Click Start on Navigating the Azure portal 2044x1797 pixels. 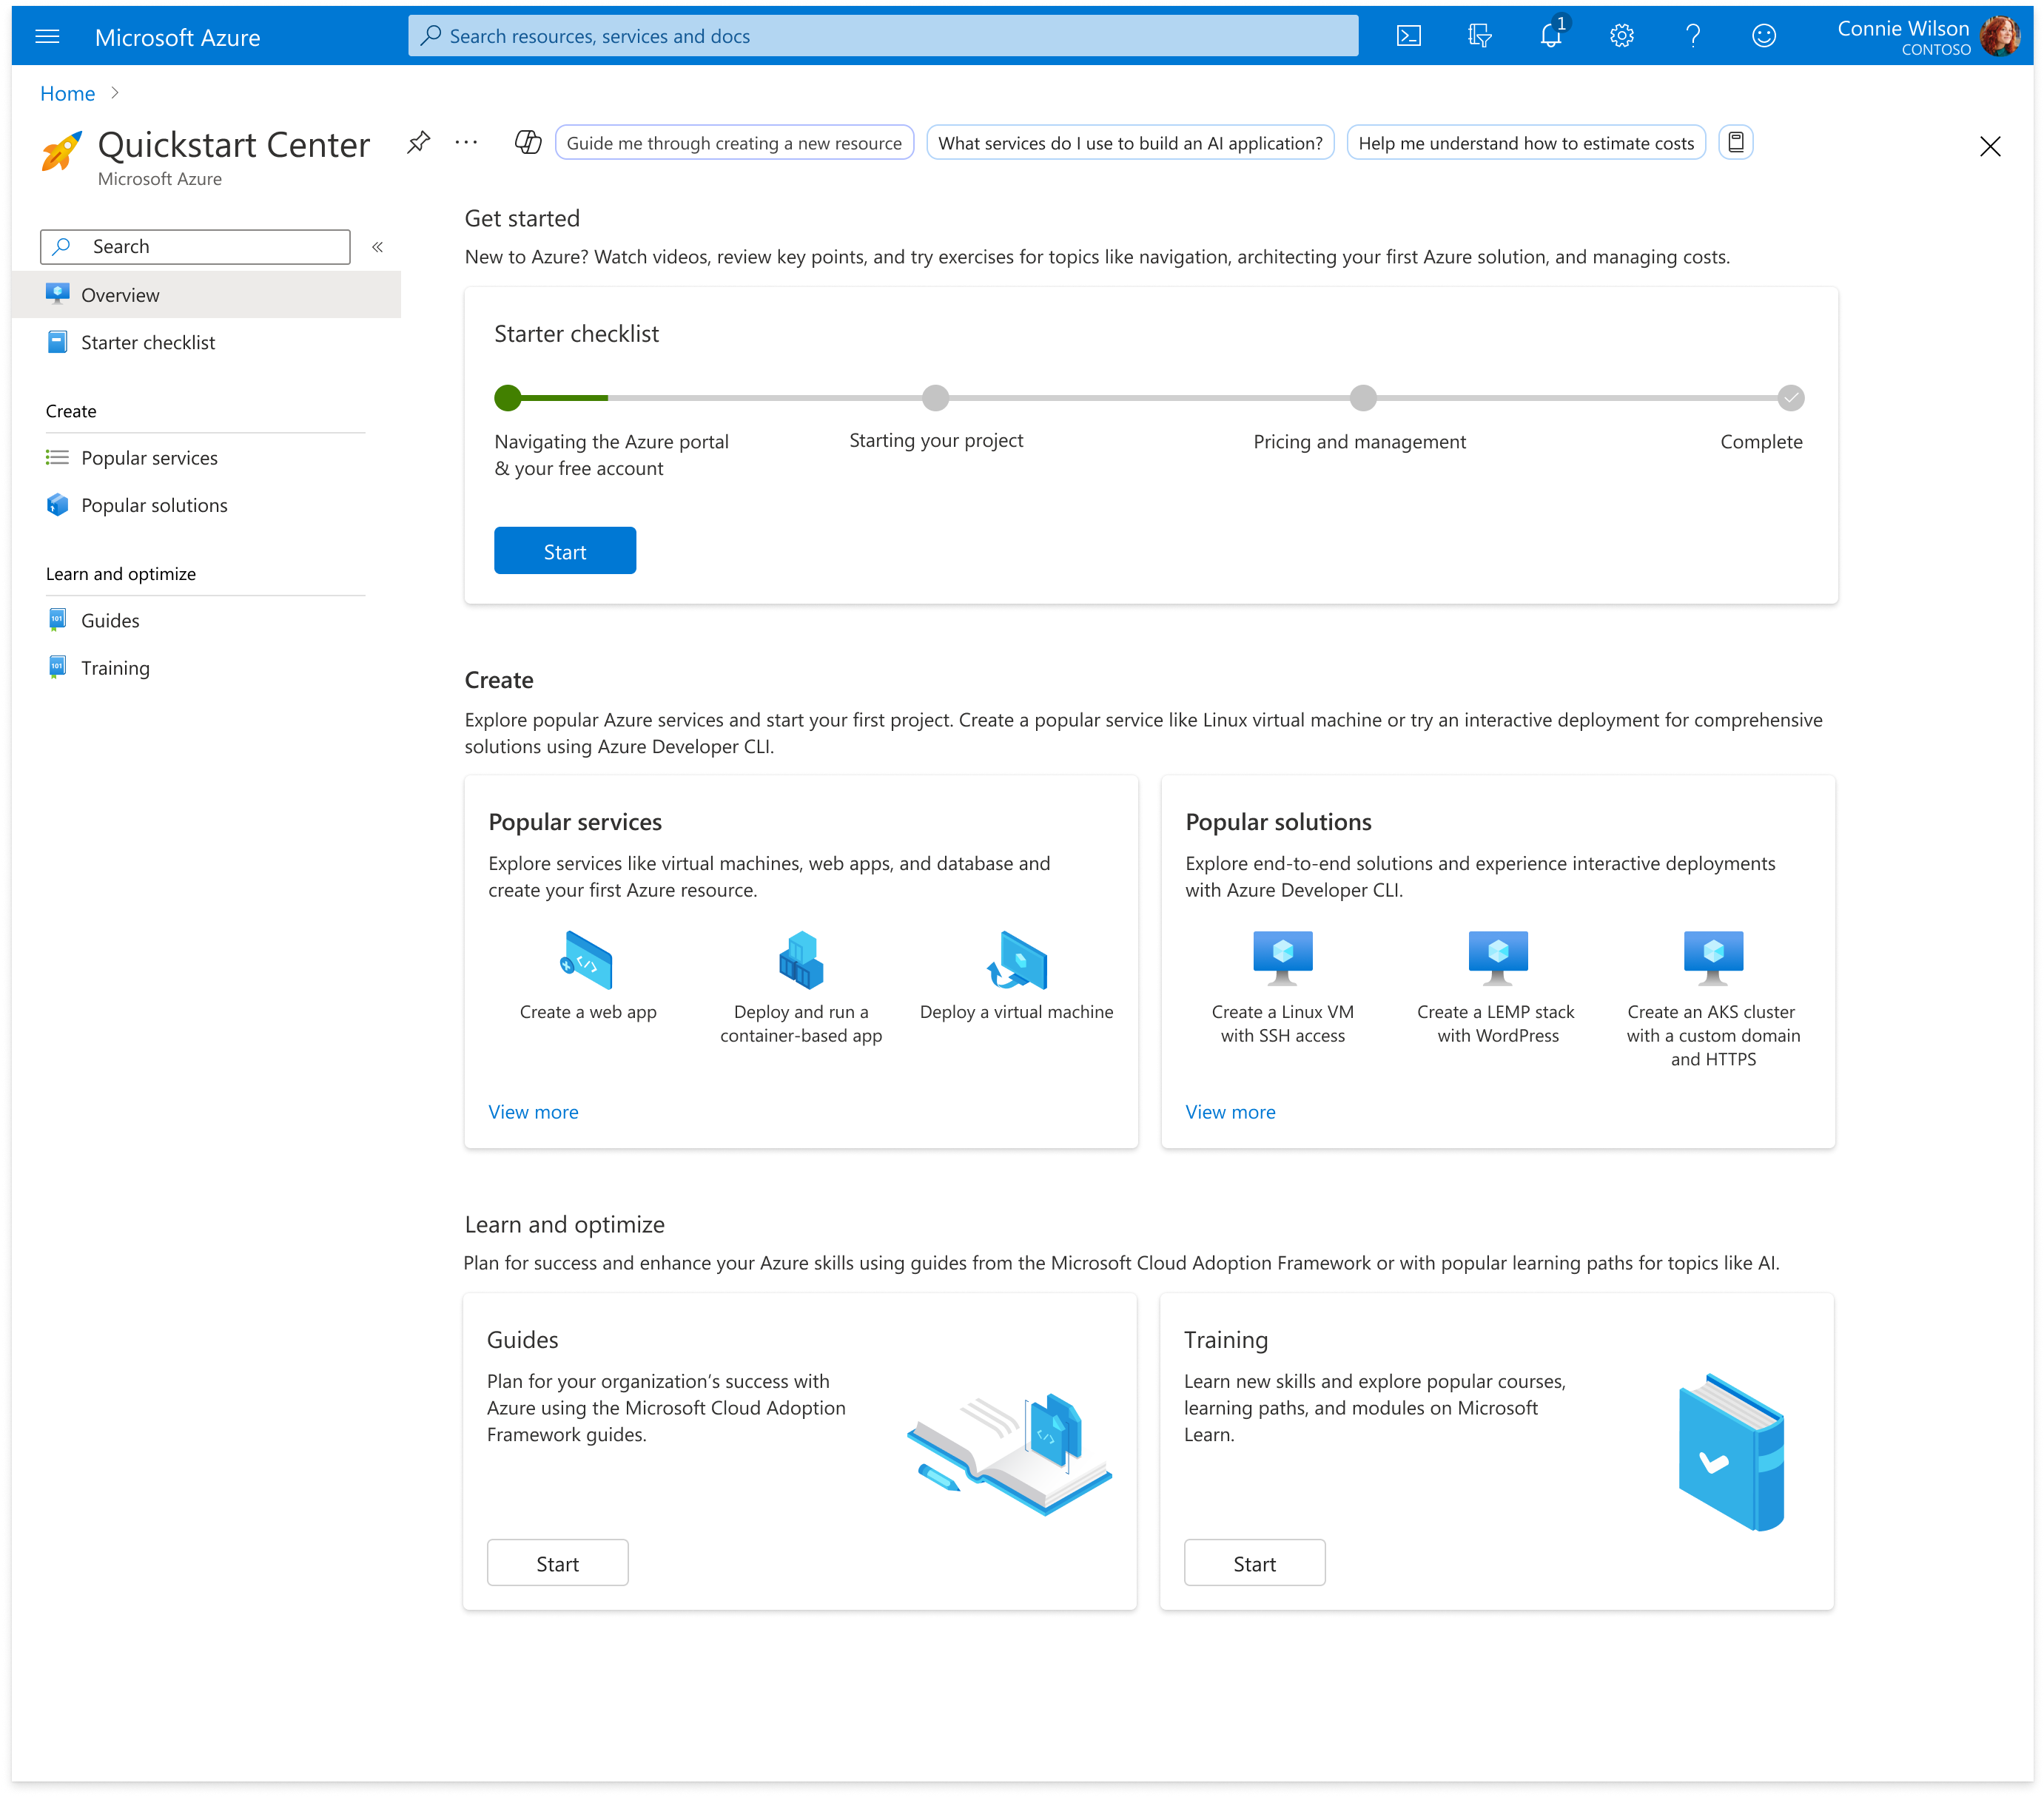[563, 551]
